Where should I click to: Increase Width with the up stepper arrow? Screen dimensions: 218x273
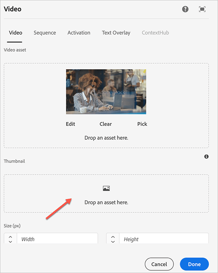click(x=10, y=237)
